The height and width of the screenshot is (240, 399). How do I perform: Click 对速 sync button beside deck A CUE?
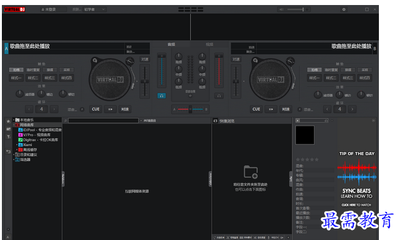pyautogui.click(x=124, y=109)
